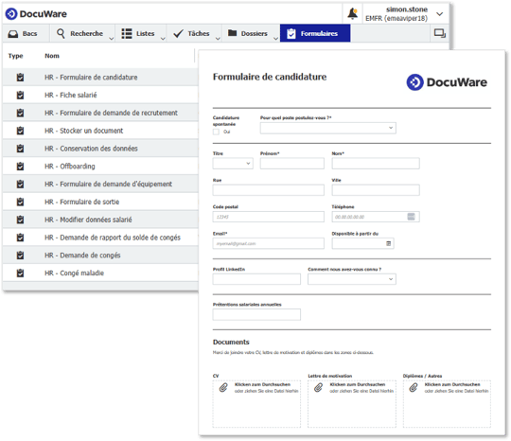Viewport: 511px width, 441px height.
Task: Click the Ville input field
Action: pyautogui.click(x=376, y=190)
